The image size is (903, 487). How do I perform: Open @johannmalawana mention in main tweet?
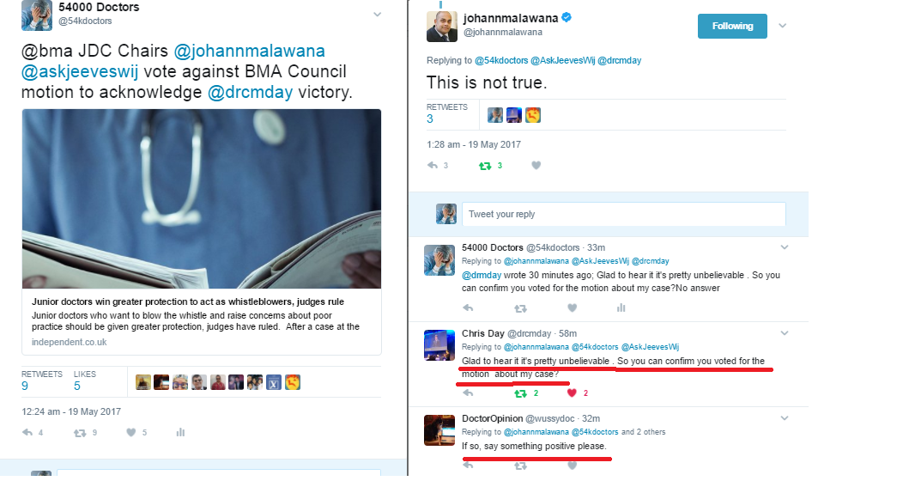click(250, 51)
